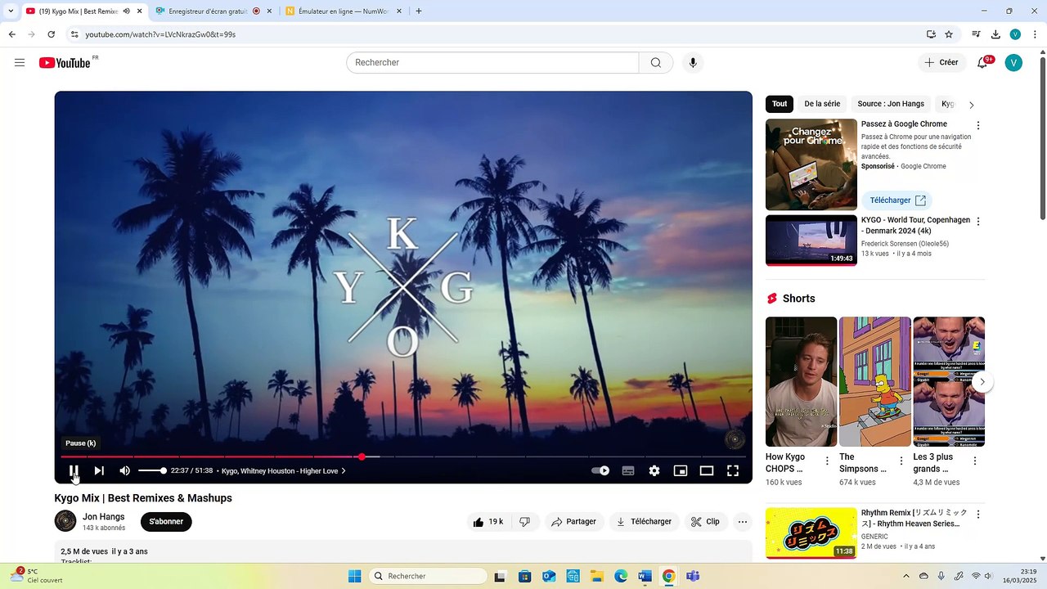Open options for the 'How Kygo CHOPS' Short

tap(827, 461)
